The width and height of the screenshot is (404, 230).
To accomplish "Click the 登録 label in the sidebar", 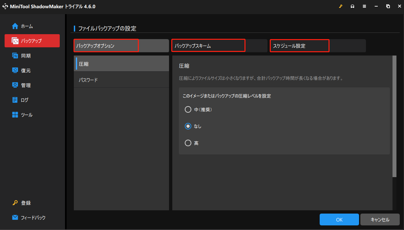I will (x=26, y=203).
